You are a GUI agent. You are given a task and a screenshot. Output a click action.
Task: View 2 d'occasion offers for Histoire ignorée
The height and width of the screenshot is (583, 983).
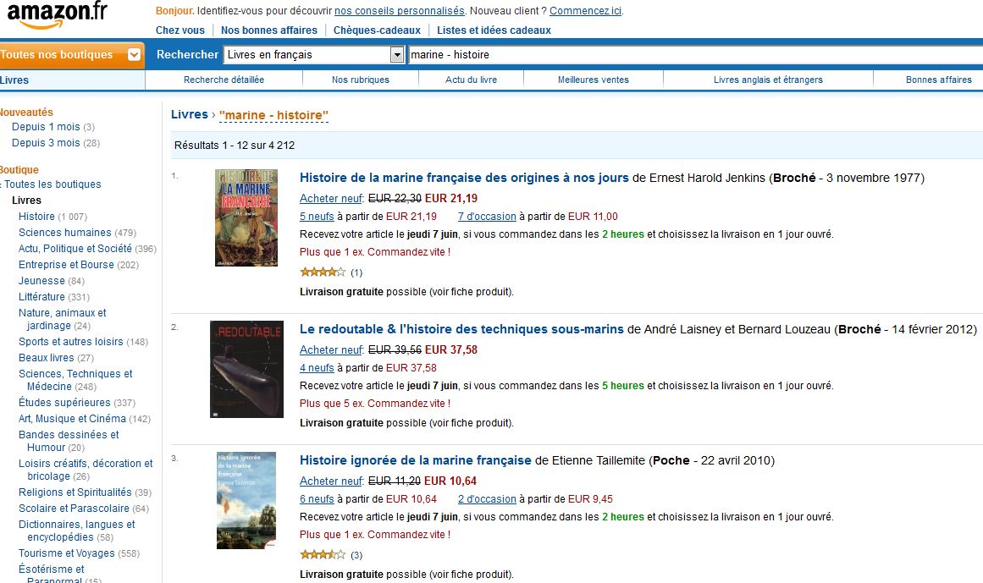click(487, 499)
